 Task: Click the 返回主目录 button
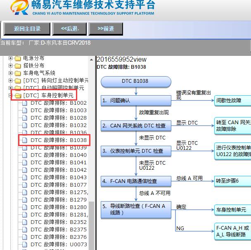(x=27, y=29)
